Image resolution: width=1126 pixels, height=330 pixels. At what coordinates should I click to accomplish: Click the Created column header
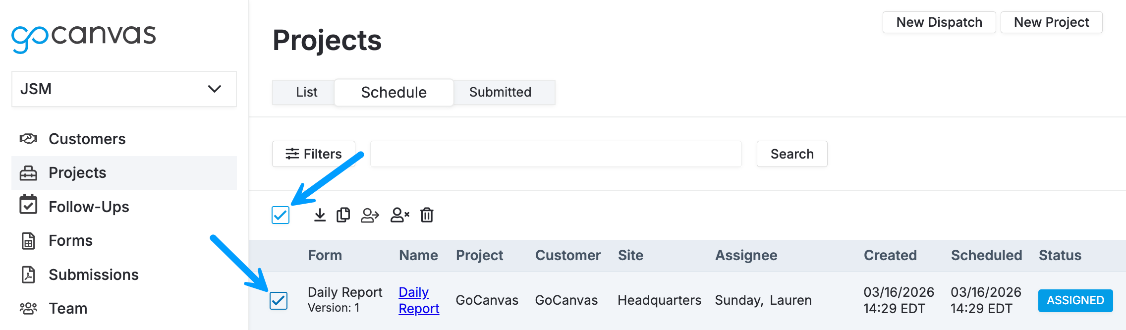click(891, 255)
